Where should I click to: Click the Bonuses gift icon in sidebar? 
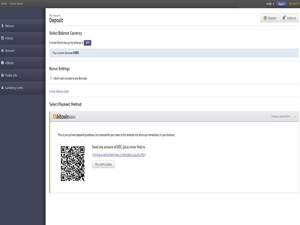click(3, 51)
